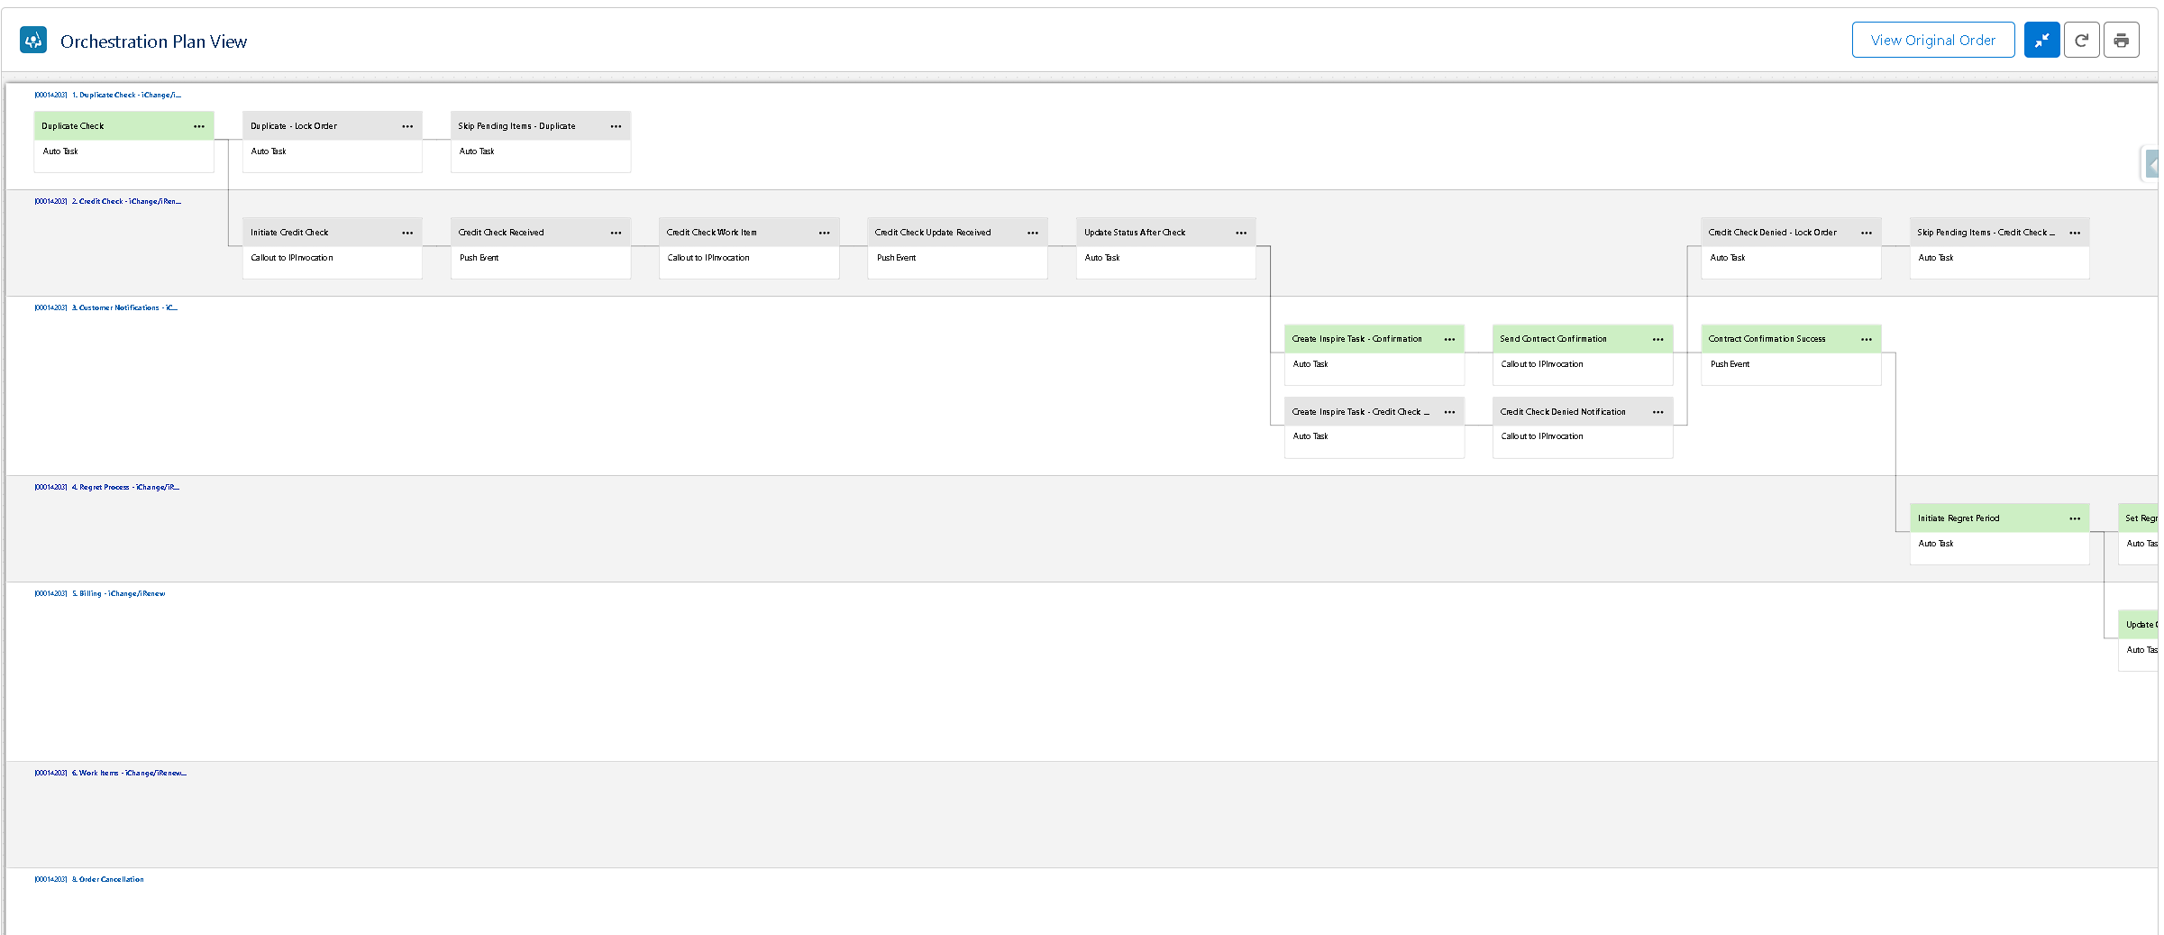Screen dimensions: 2164x935
Task: Print the orchestration plan
Action: (2121, 41)
